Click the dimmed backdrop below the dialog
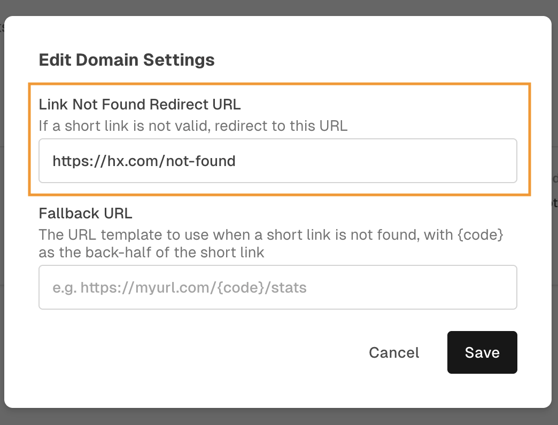 click(279, 417)
